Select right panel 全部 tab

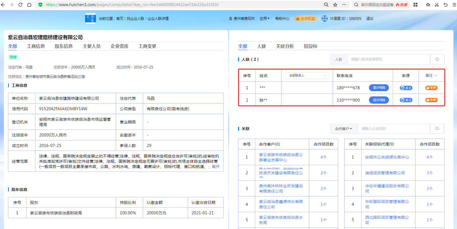click(243, 46)
